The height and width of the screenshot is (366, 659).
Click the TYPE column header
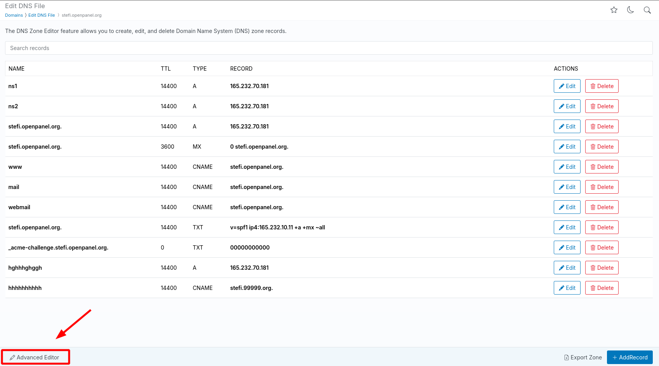(200, 69)
